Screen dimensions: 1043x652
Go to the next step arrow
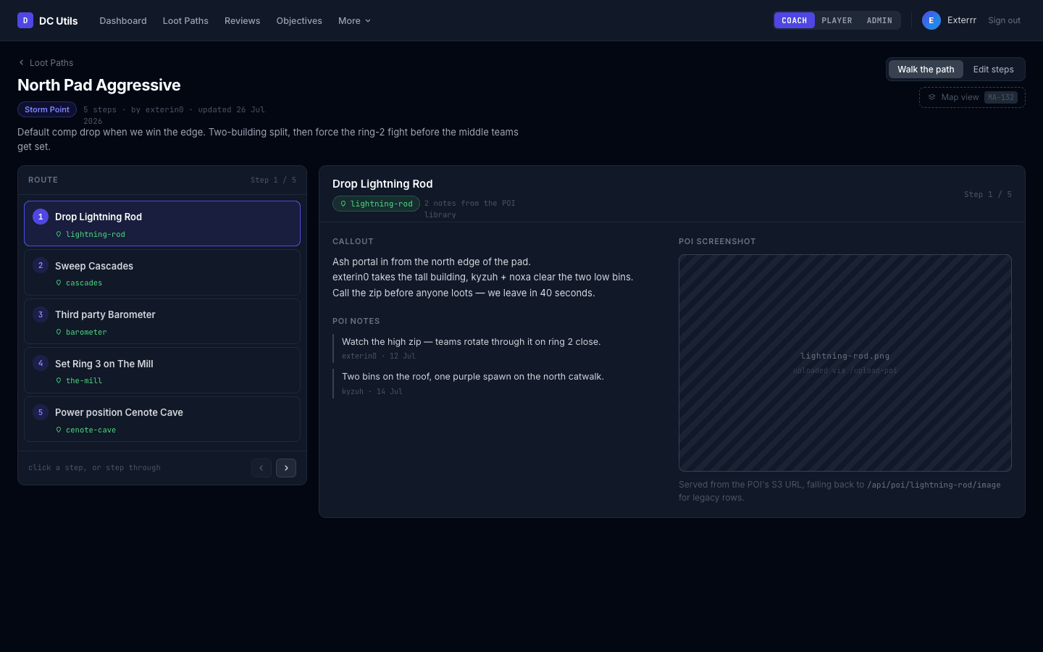286,468
